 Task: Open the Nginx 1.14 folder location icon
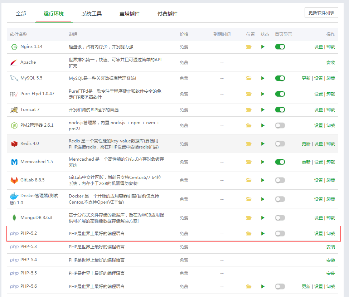pos(249,47)
